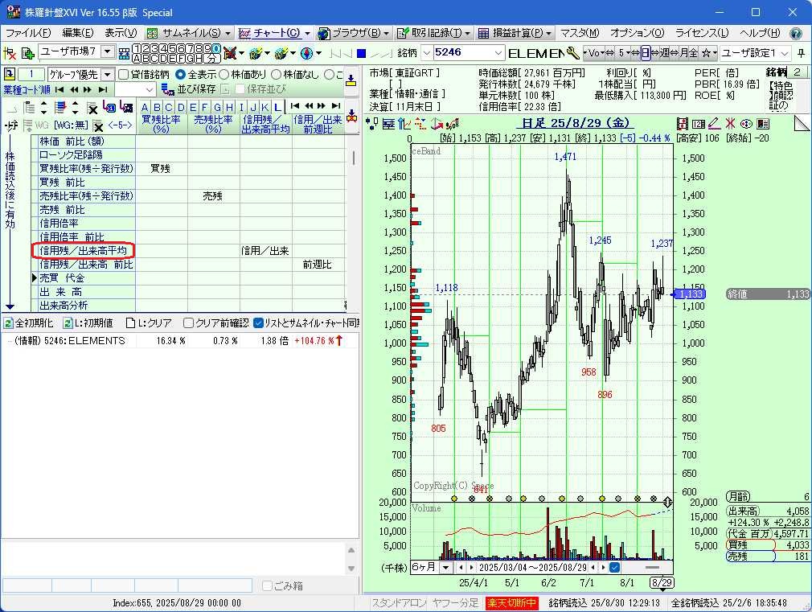Toggle リストとサムネイル・チャート同期 checkbox
The height and width of the screenshot is (612, 812).
tap(258, 322)
